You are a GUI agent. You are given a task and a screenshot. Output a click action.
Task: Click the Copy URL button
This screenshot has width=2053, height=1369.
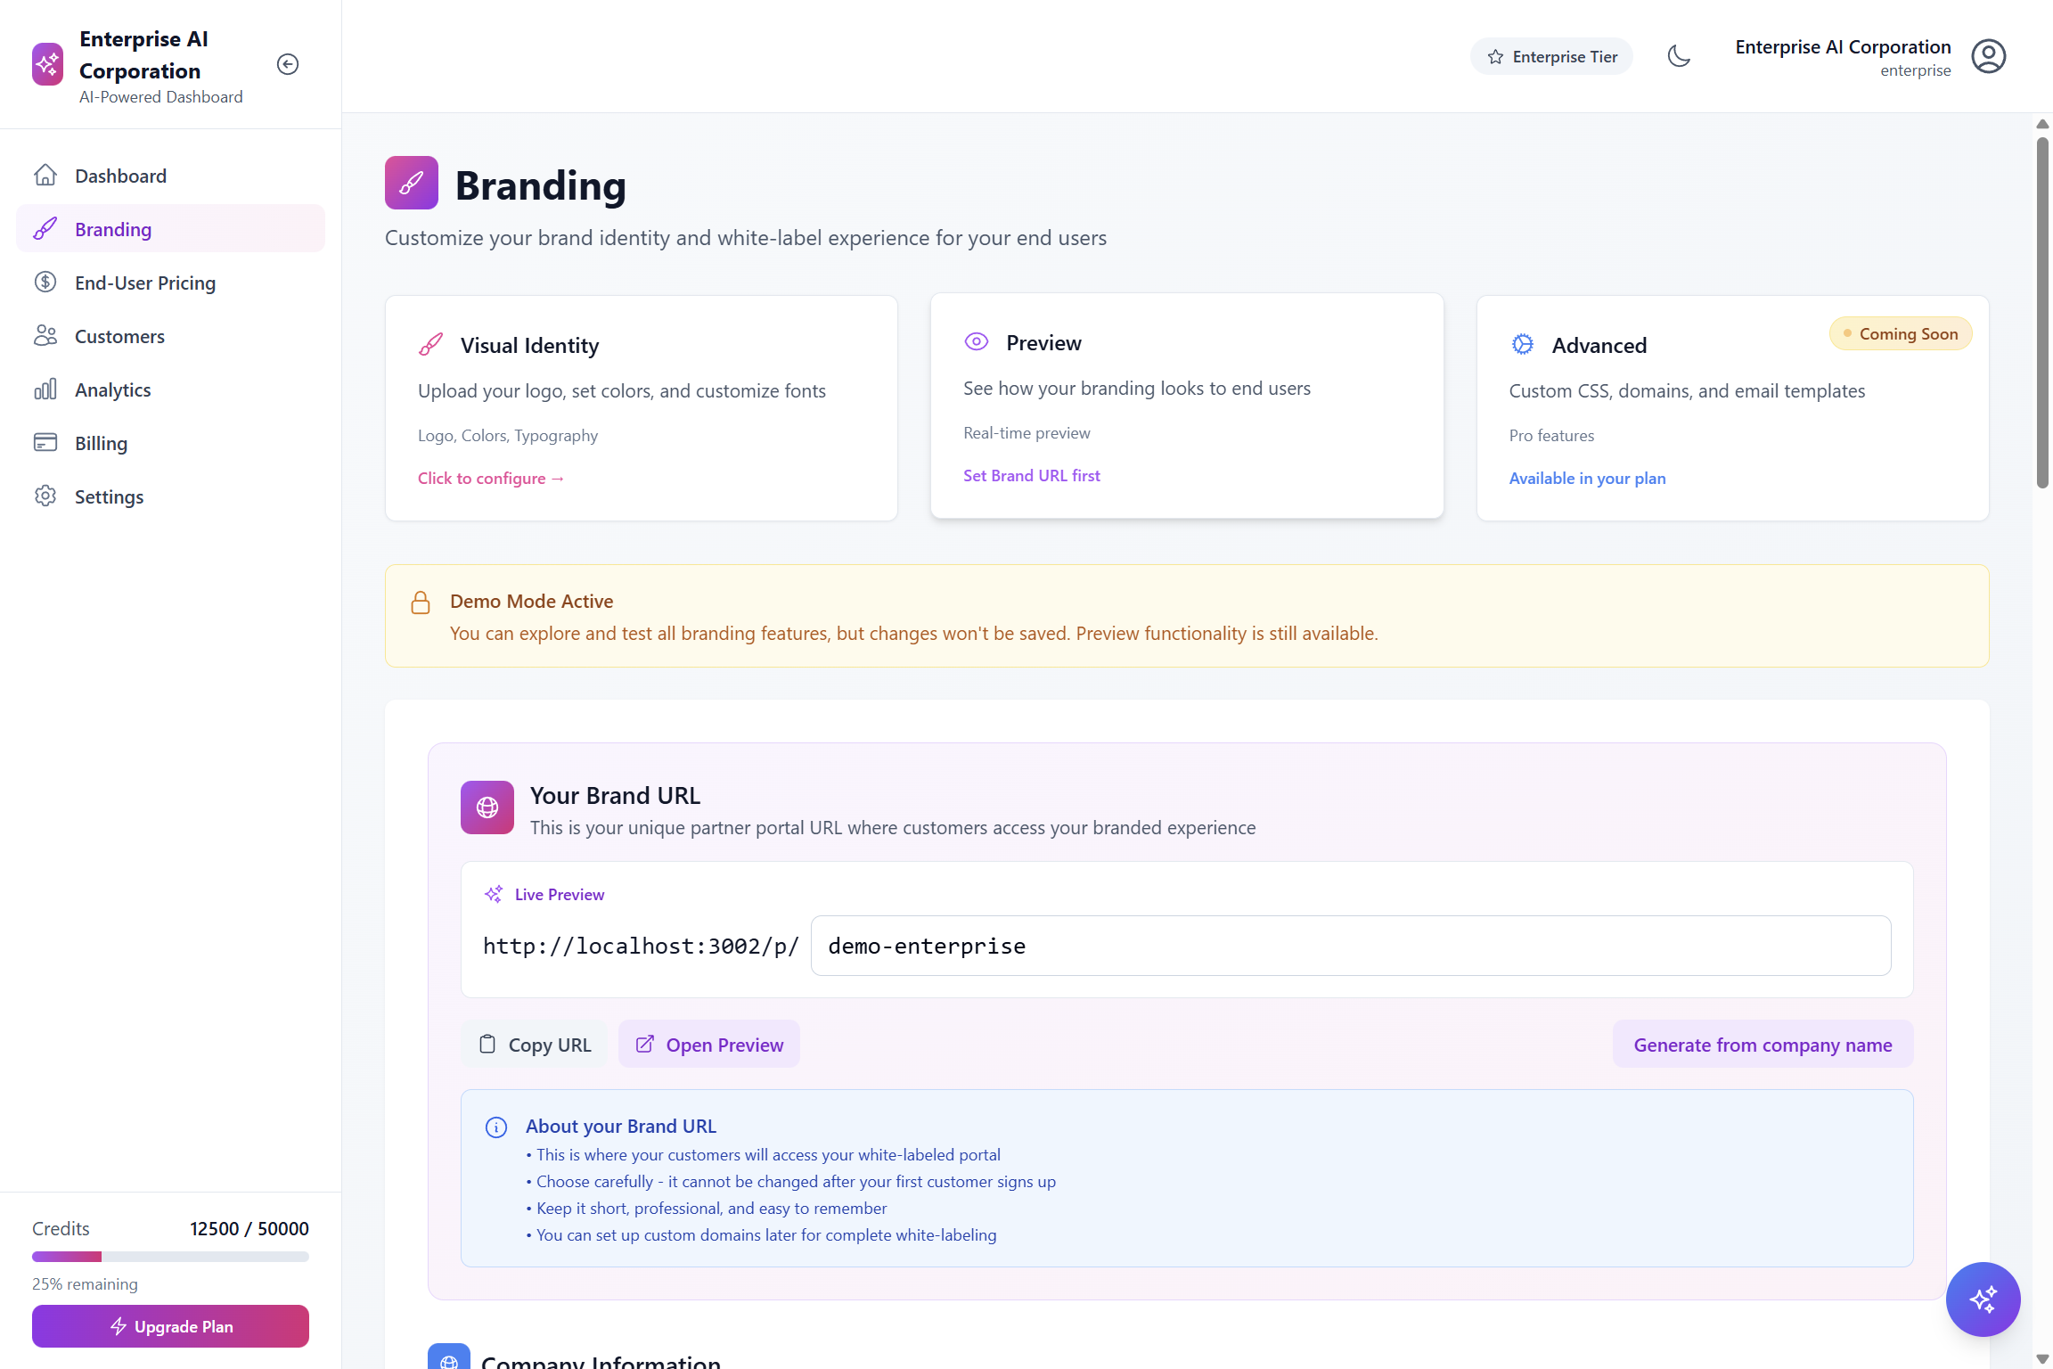535,1045
